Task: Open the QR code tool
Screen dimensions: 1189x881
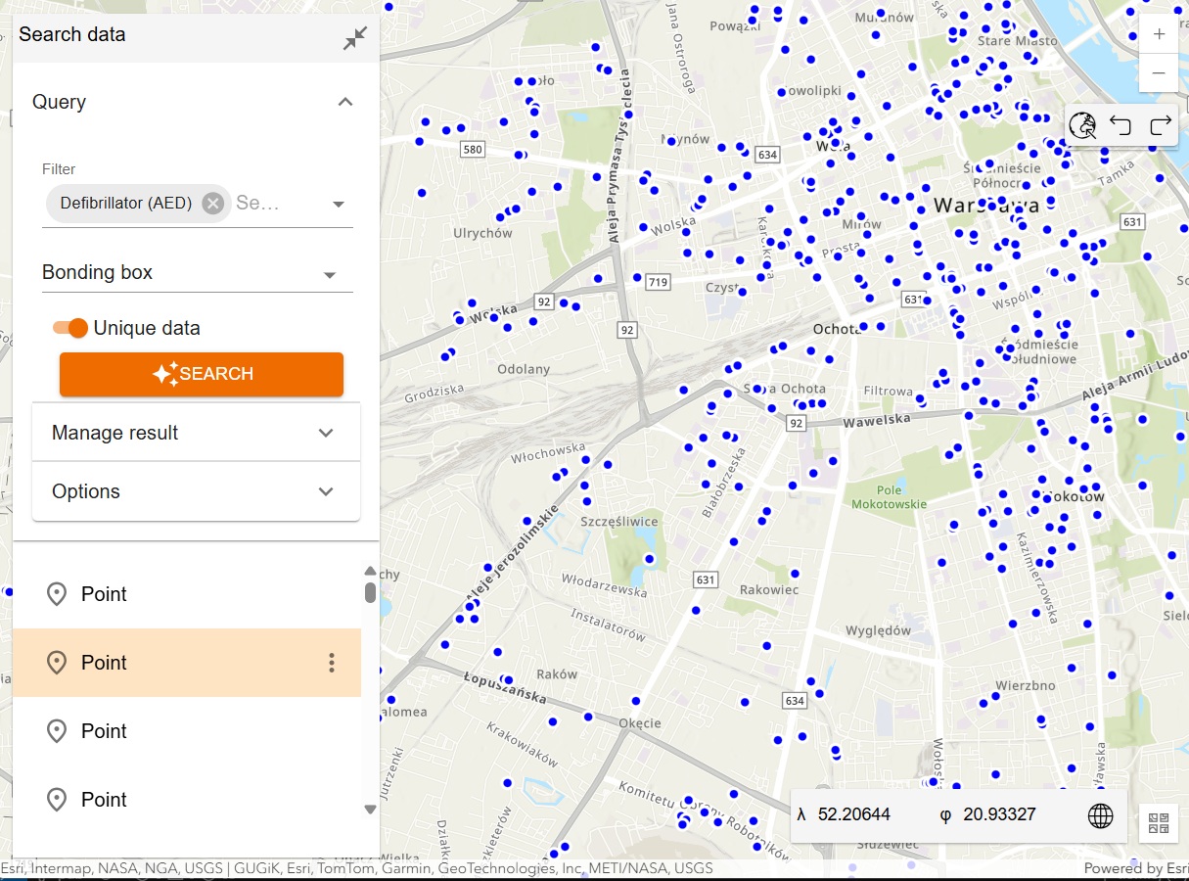Action: (1159, 823)
